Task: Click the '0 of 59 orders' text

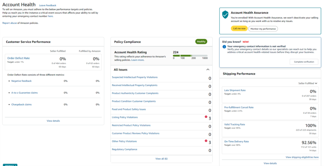Action: coord(309,113)
